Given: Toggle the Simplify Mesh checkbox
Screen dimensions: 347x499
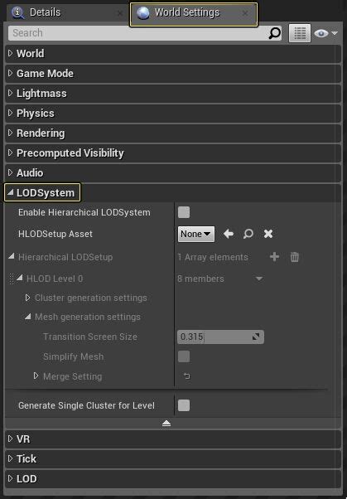Looking at the screenshot, I should point(184,356).
